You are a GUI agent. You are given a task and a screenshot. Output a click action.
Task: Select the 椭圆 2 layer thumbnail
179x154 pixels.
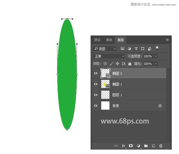(105, 73)
